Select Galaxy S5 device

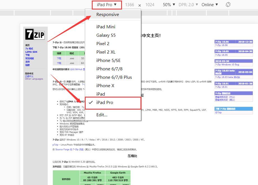pyautogui.click(x=113, y=35)
